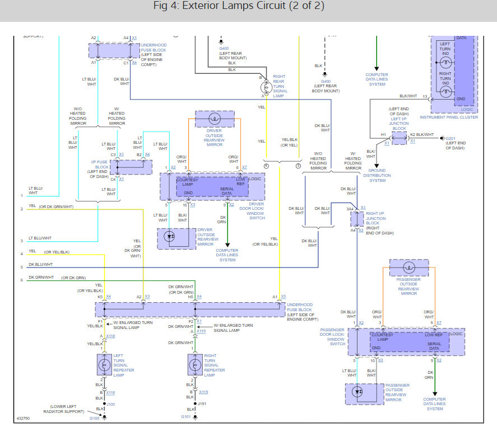Screen dimensions: 497x432
Task: Click the J191 splice label
Action: [x=202, y=403]
